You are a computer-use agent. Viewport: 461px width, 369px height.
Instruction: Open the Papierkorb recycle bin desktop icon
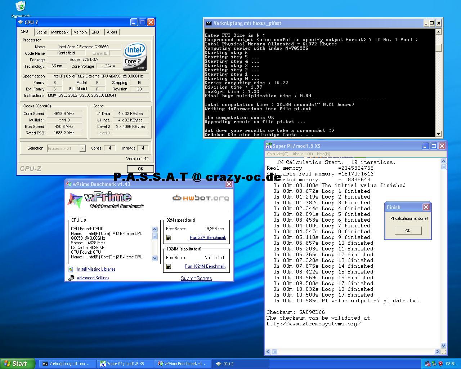coord(21,6)
